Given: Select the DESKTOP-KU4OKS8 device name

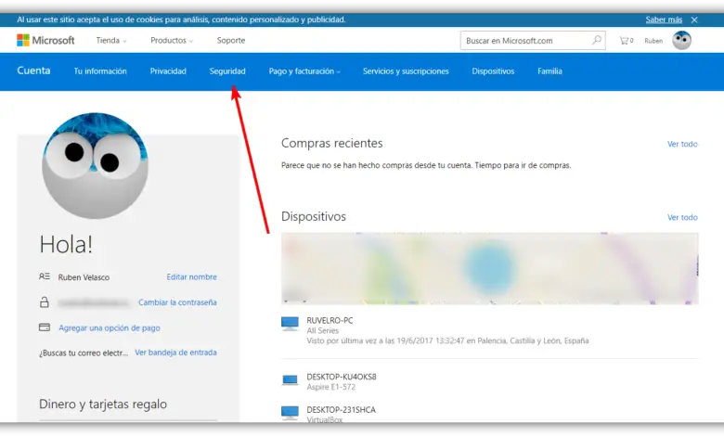Looking at the screenshot, I should 342,377.
